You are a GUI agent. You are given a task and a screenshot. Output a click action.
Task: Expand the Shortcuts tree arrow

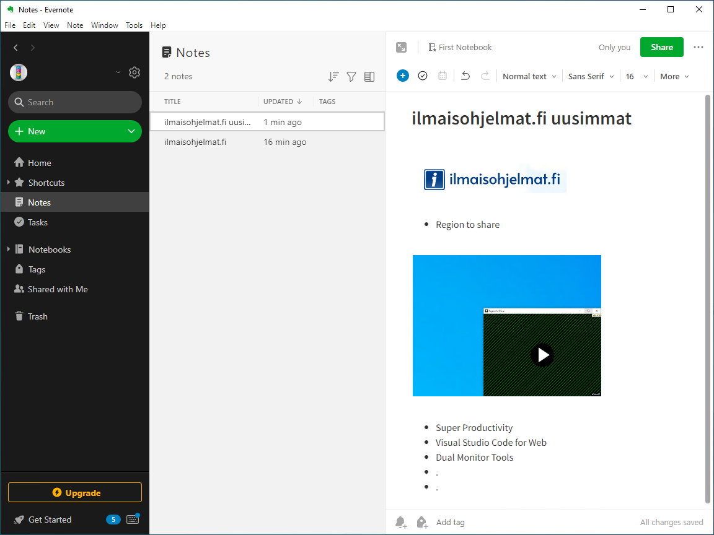tap(8, 183)
